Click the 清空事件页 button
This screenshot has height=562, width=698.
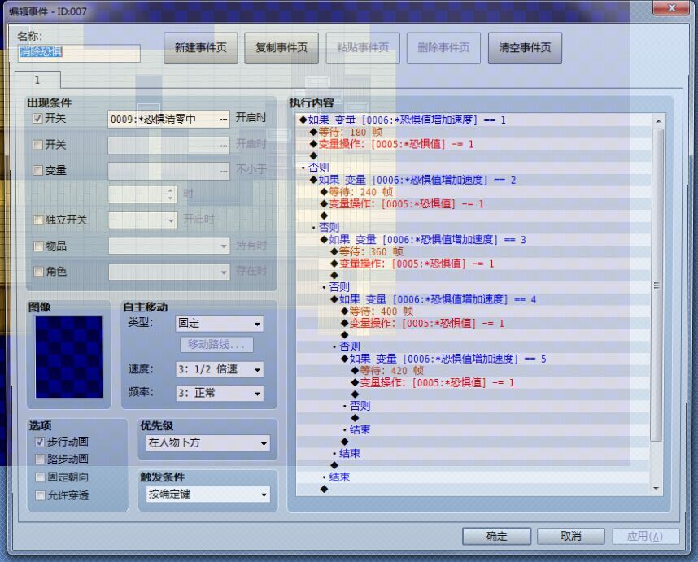click(525, 48)
